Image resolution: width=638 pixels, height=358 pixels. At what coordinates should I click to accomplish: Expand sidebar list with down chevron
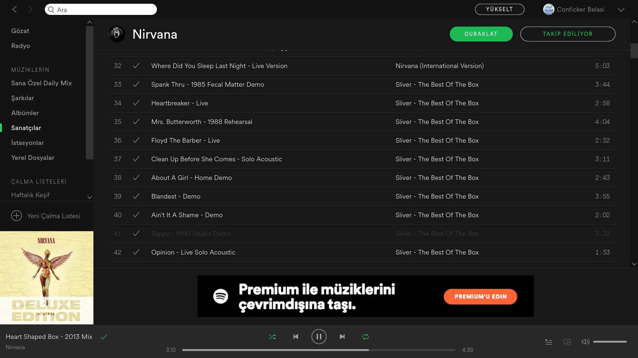coord(90,198)
